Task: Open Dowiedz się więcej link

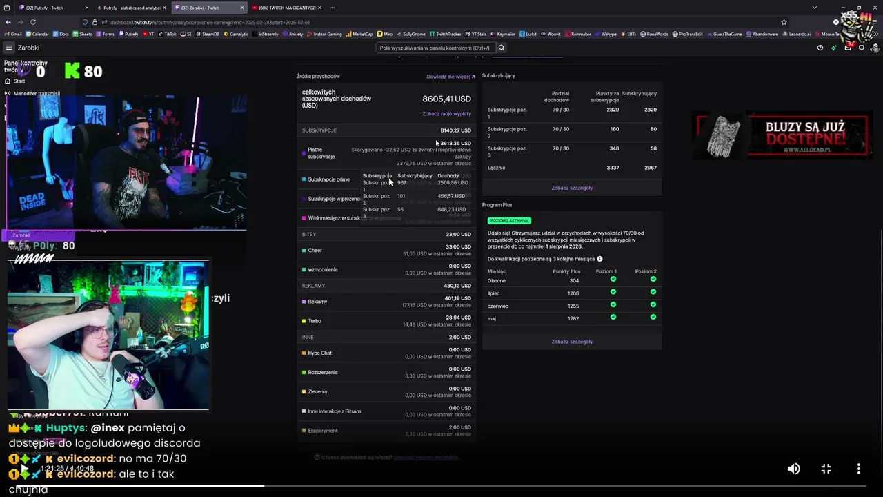Action: (450, 77)
